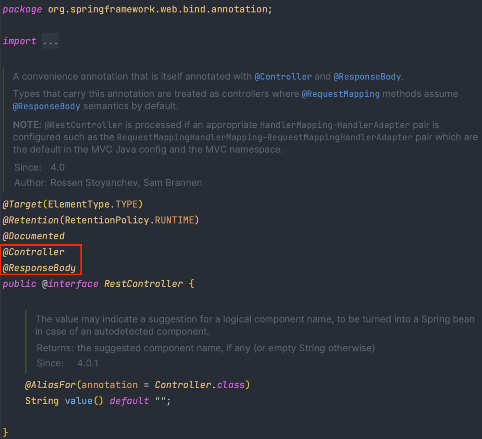This screenshot has height=439, width=482.
Task: Click the package keyword at top
Action: click(x=22, y=10)
